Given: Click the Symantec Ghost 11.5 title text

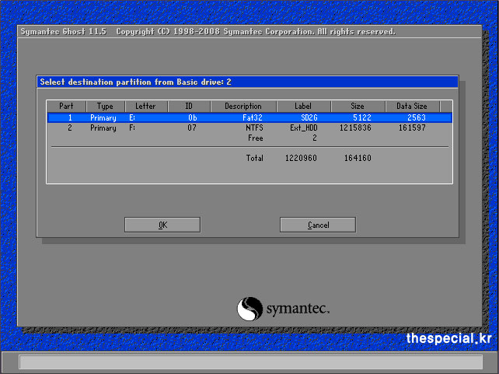Looking at the screenshot, I should (63, 32).
